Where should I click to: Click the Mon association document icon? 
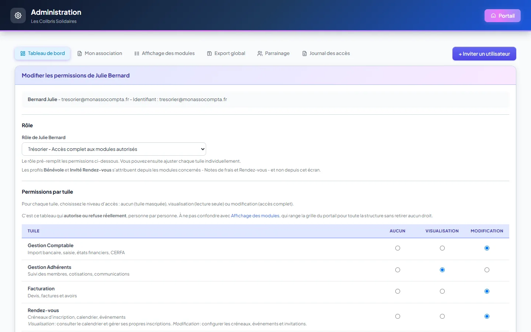click(x=80, y=53)
